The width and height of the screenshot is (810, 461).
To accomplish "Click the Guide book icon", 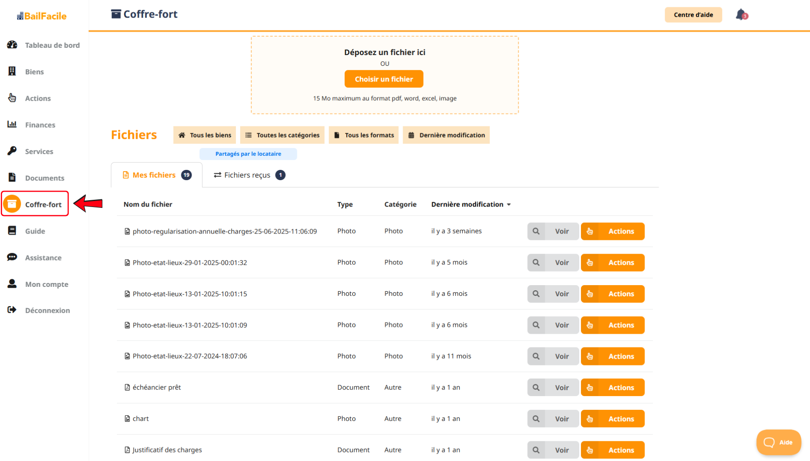I will pos(12,230).
